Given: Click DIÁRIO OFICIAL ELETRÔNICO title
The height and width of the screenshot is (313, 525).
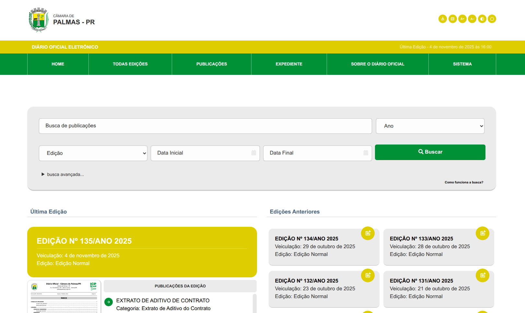Looking at the screenshot, I should 65,47.
